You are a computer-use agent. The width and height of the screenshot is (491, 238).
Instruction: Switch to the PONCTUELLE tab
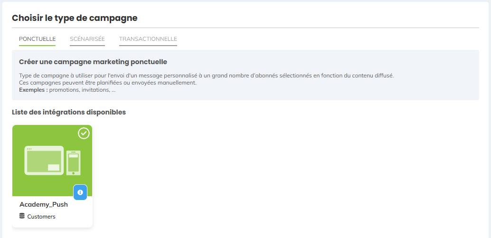37,39
